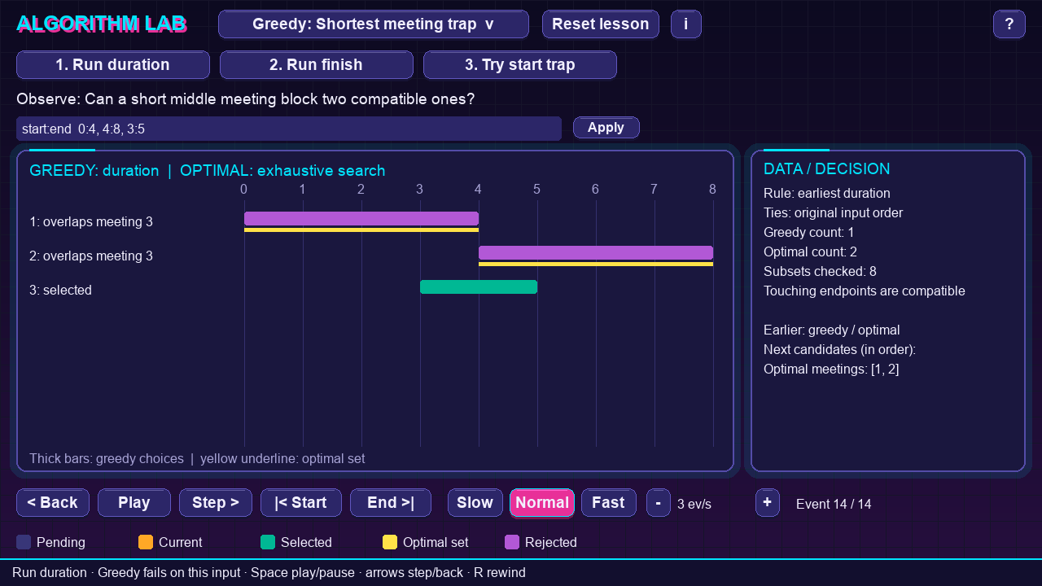Open the Greedy: Shortest meeting trap dropdown
1042x586 pixels.
tap(373, 24)
